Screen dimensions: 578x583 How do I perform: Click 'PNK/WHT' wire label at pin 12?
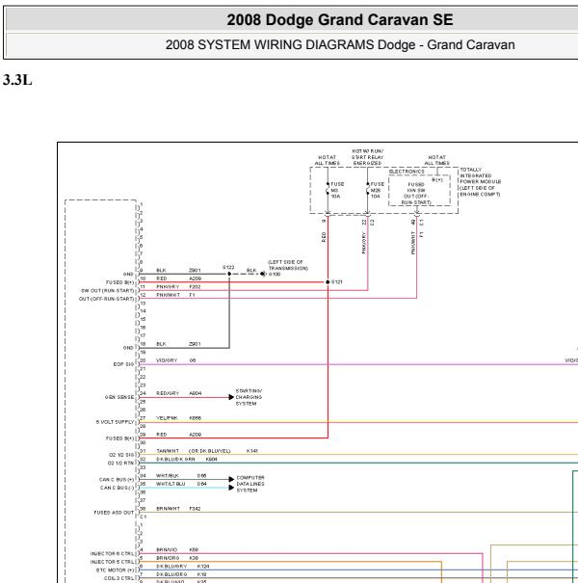pyautogui.click(x=168, y=295)
